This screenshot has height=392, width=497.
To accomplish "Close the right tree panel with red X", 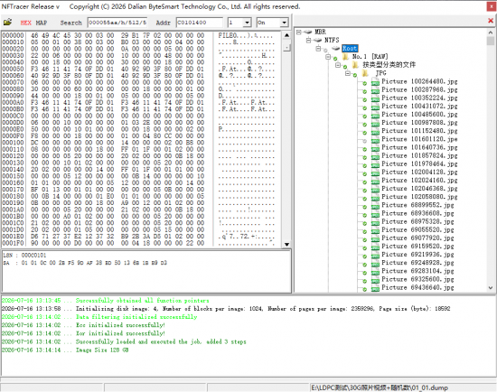I will tap(491, 21).
